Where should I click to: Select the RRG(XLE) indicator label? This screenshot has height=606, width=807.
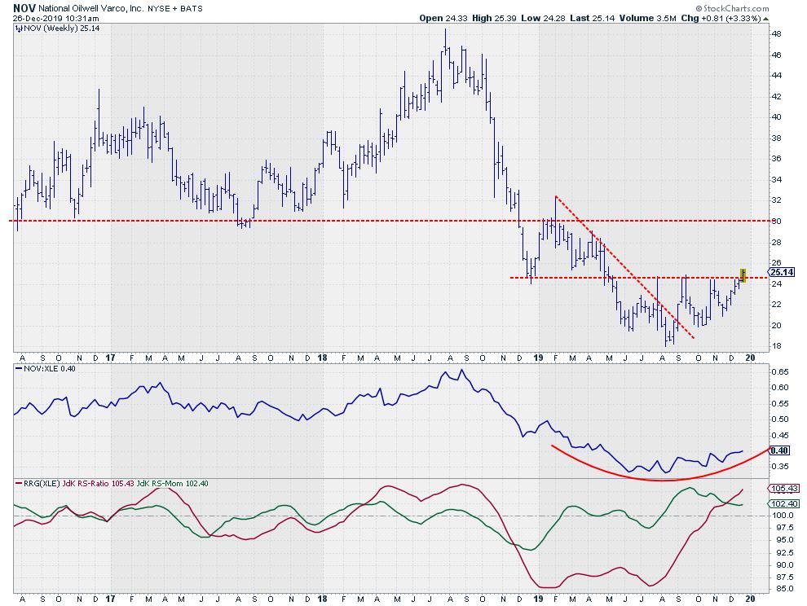[x=42, y=484]
